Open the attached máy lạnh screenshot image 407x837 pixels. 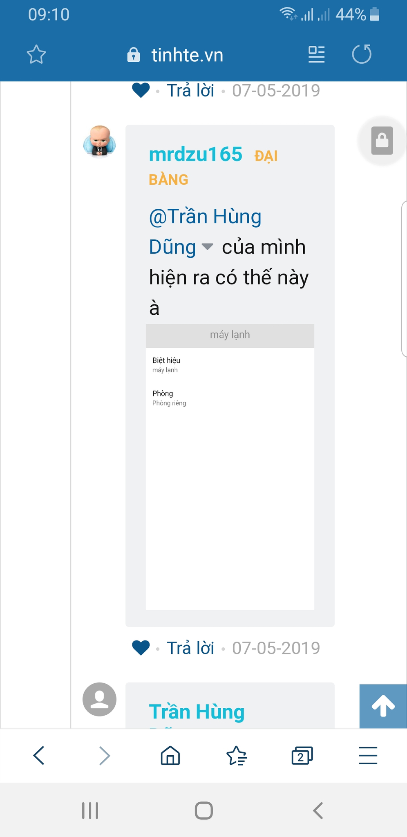click(x=230, y=467)
